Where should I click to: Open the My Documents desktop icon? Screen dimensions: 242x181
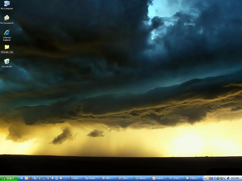[7, 19]
